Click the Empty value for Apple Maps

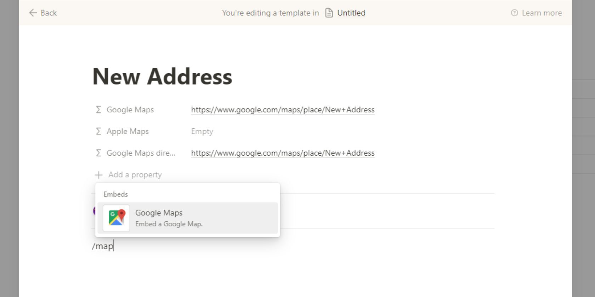(202, 131)
